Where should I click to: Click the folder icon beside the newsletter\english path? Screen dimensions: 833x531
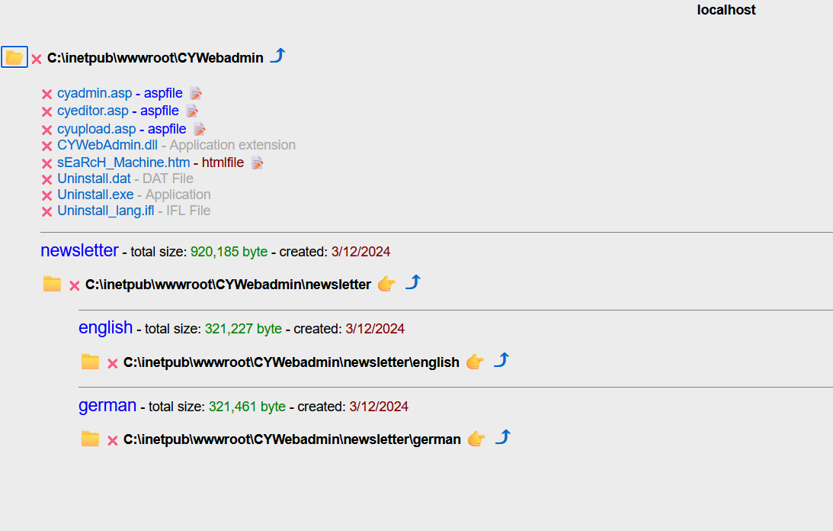pos(90,362)
